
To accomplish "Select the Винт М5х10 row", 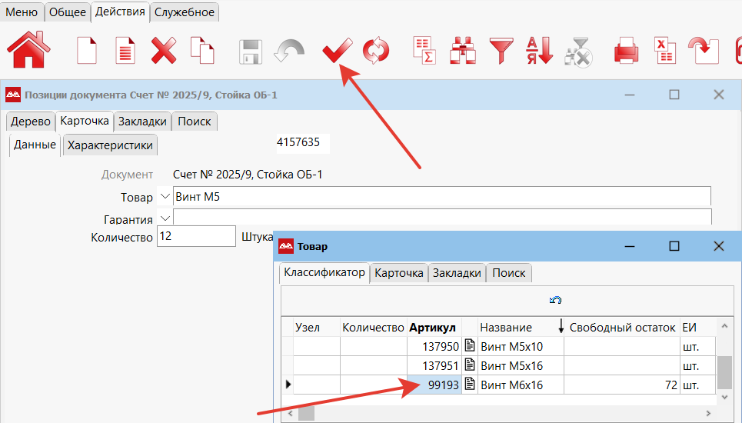I will [x=511, y=347].
